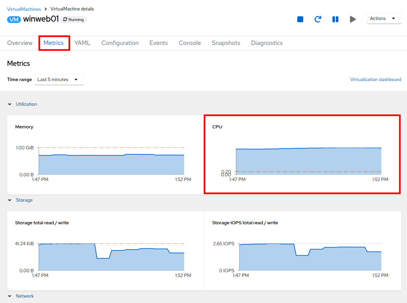Viewport: 407px width, 303px height.
Task: Navigate to VirtualMachines breadcrumb link
Action: [24, 9]
